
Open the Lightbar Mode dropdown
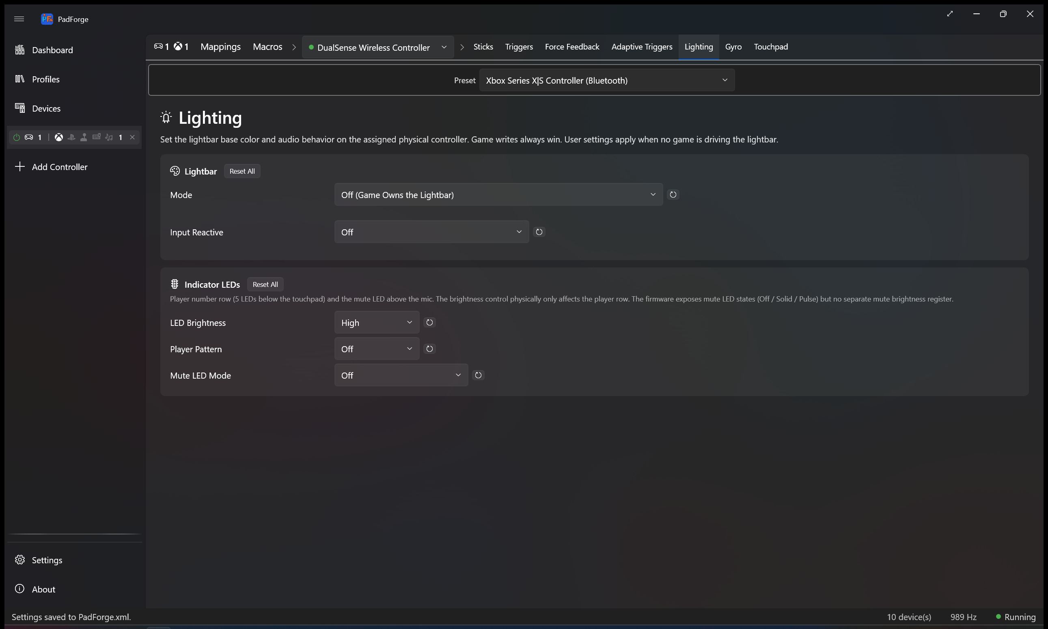click(498, 194)
